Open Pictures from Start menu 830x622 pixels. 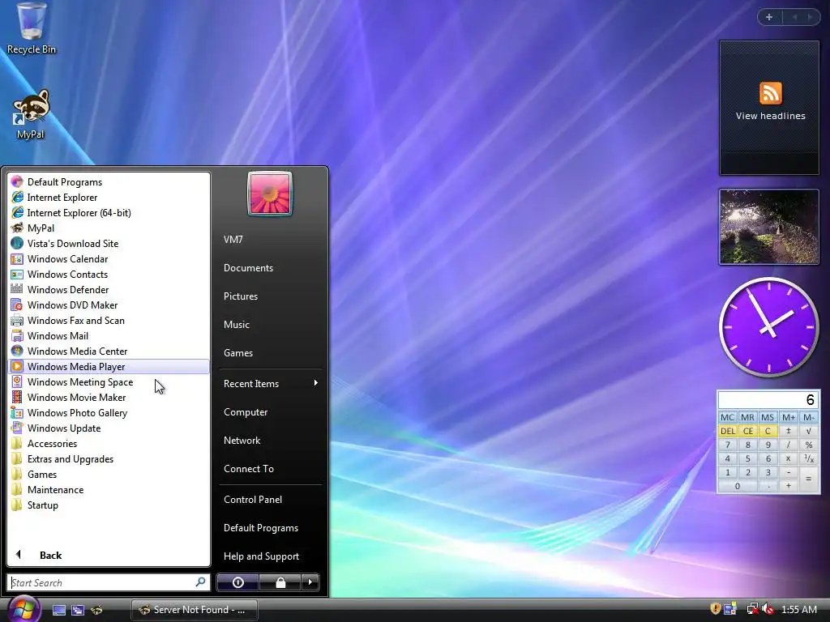pyautogui.click(x=270, y=296)
